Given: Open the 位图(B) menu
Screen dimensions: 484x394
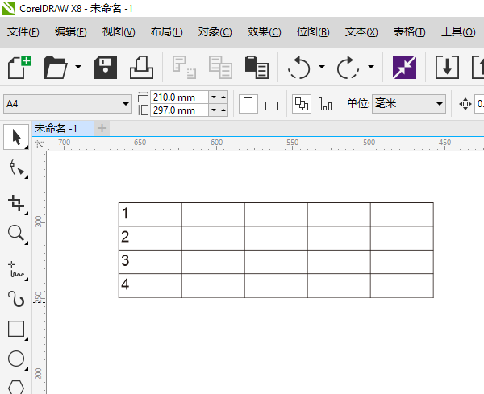Looking at the screenshot, I should point(313,31).
